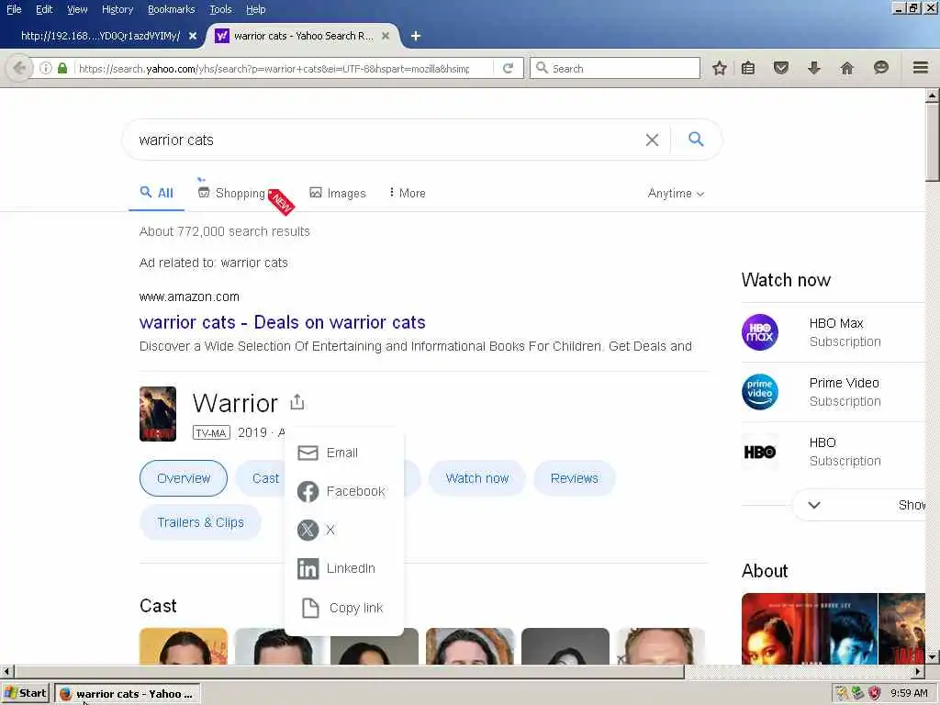The height and width of the screenshot is (705, 940).
Task: Close the warrior cats Yahoo tab
Action: pos(386,36)
